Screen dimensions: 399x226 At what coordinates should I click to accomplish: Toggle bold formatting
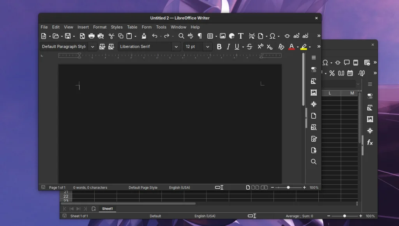(219, 46)
